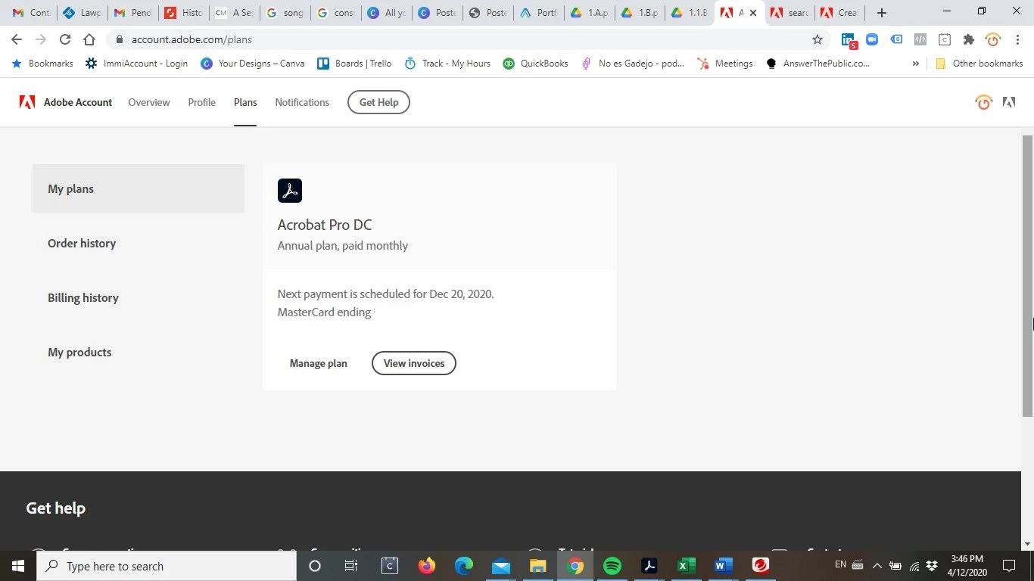Click the Windows search box
Screen dimensions: 1034x581
click(167, 566)
